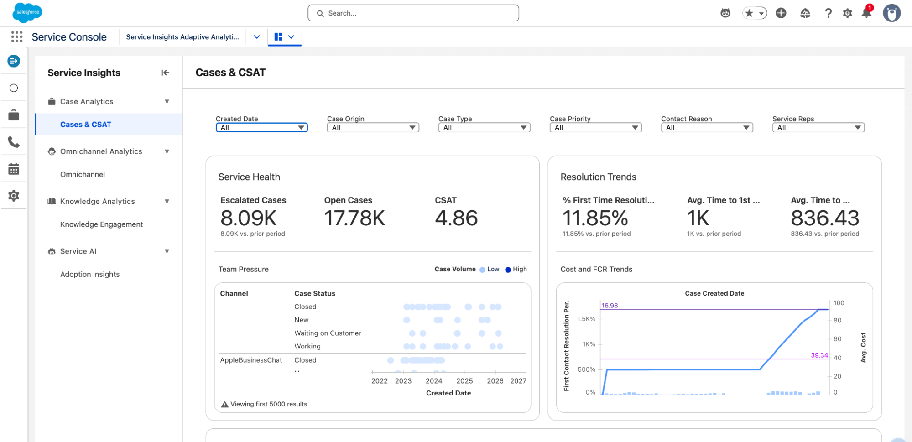Open the navigation item chevron dropdown
912x442 pixels.
coord(257,37)
